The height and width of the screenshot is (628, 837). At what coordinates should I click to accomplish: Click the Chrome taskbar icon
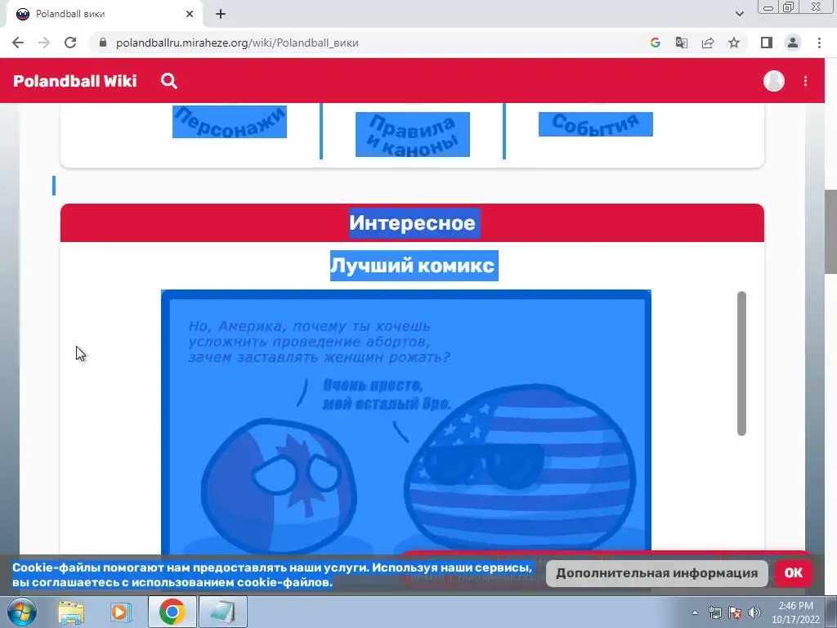172,612
